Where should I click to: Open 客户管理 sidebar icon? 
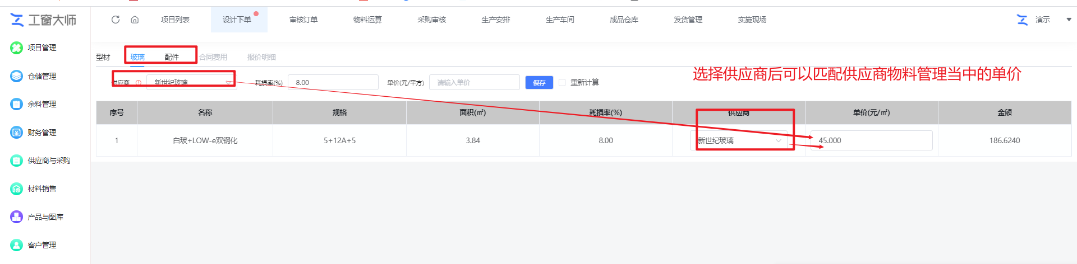click(x=16, y=245)
